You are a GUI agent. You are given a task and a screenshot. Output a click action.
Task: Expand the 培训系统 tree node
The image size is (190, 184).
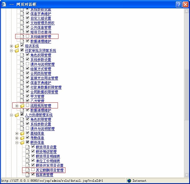click(11, 46)
